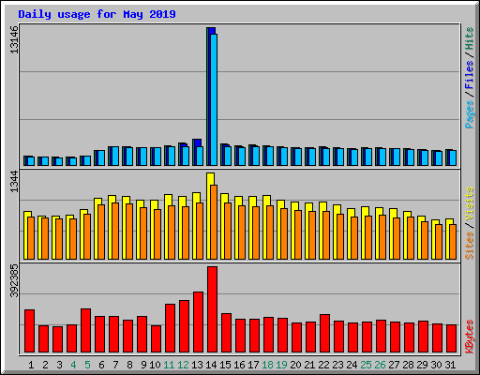
Task: Click the Hits legend label
Action: [x=470, y=38]
